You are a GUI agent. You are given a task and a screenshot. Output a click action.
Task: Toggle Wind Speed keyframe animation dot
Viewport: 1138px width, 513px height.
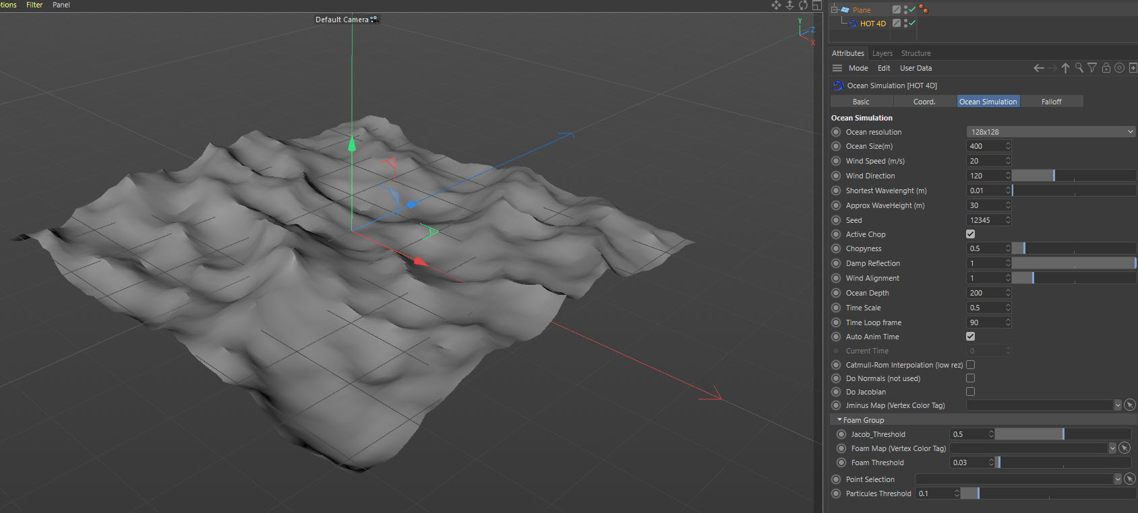[x=836, y=161]
